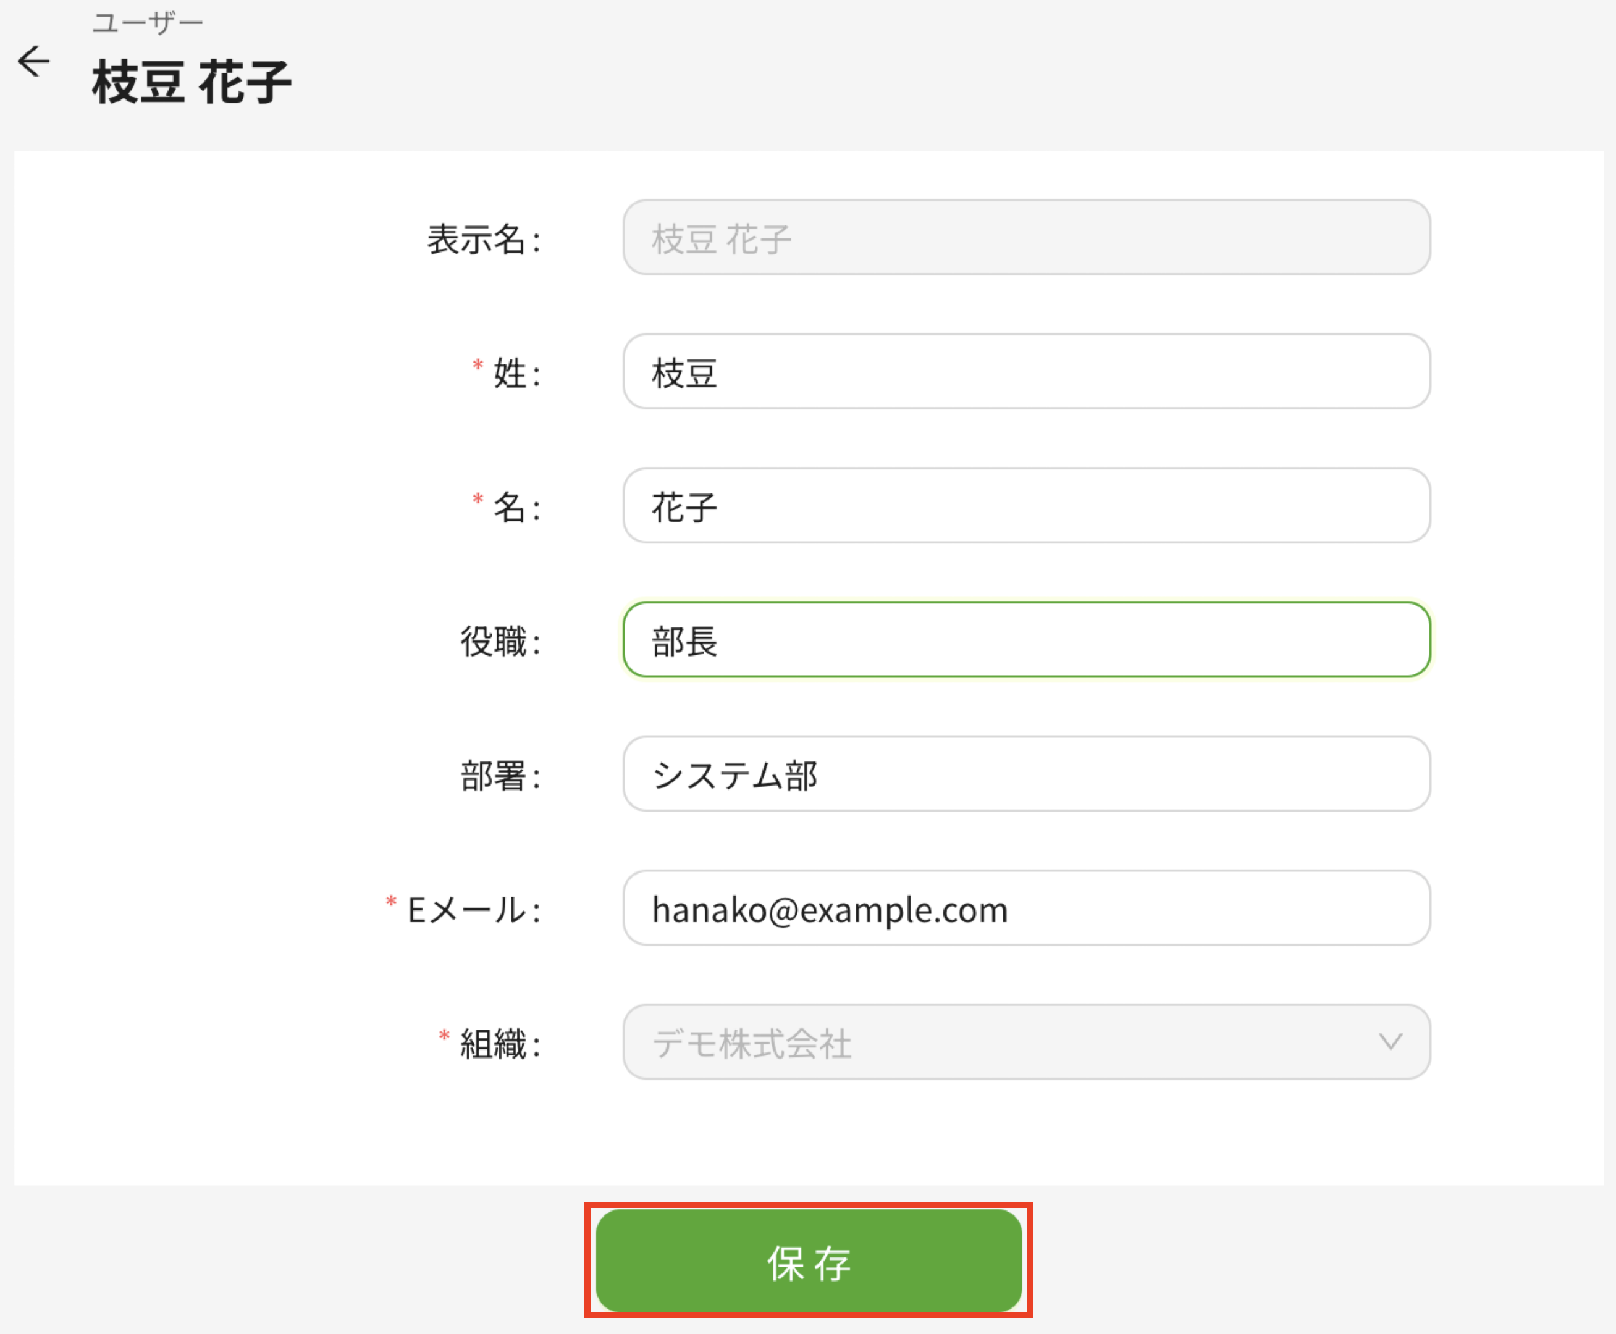
Task: Save changes with the green 保存 button
Action: pos(809,1261)
